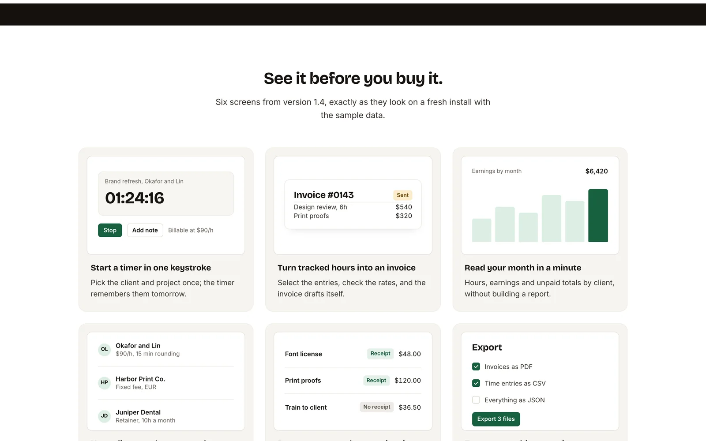Image resolution: width=706 pixels, height=441 pixels.
Task: Click the Receipt badge for Font license
Action: tap(380, 354)
